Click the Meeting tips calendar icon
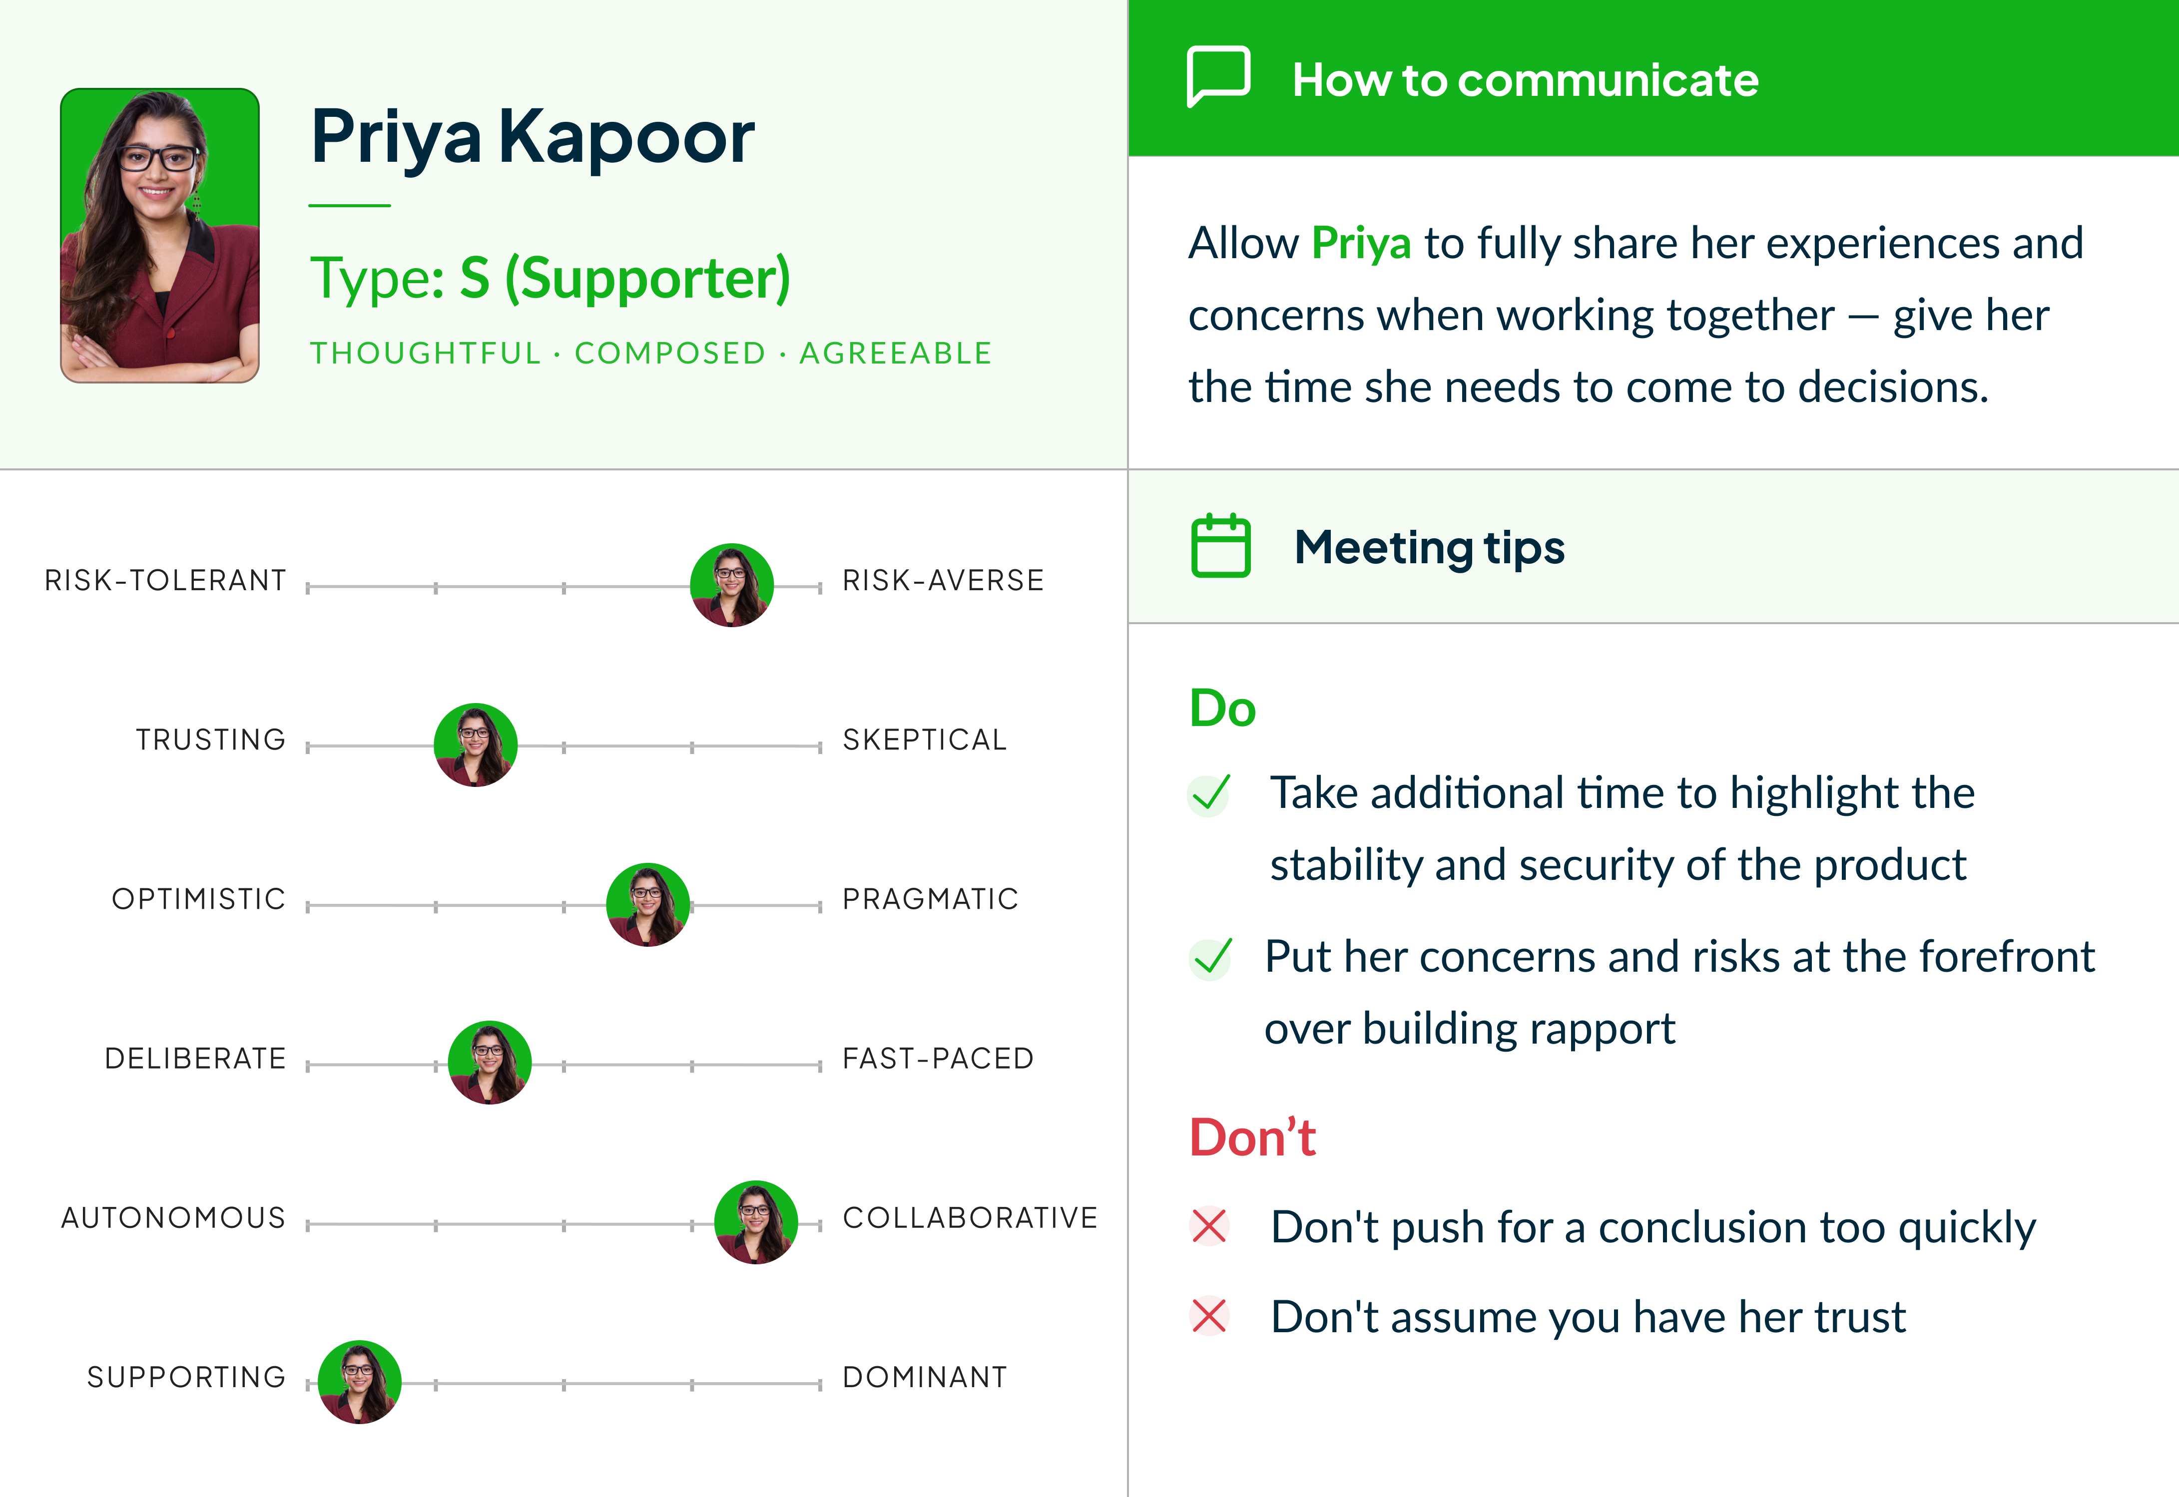 (x=1220, y=546)
